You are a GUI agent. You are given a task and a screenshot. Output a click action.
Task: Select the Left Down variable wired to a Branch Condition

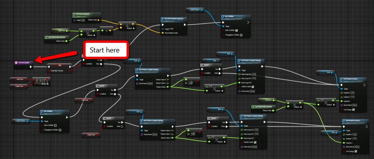84,100
